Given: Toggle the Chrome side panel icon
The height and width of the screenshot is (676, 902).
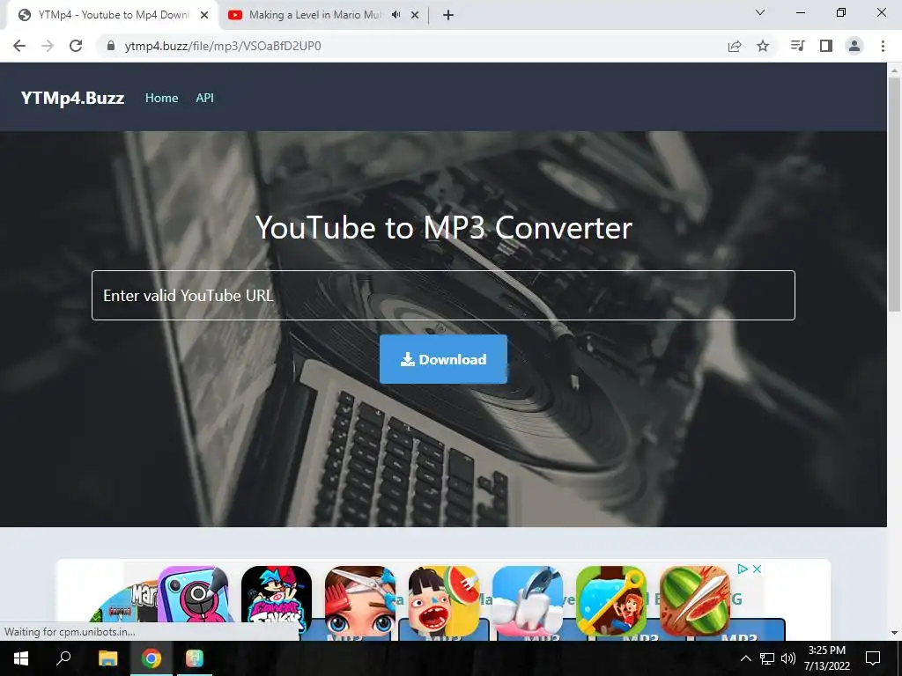Looking at the screenshot, I should tap(826, 46).
